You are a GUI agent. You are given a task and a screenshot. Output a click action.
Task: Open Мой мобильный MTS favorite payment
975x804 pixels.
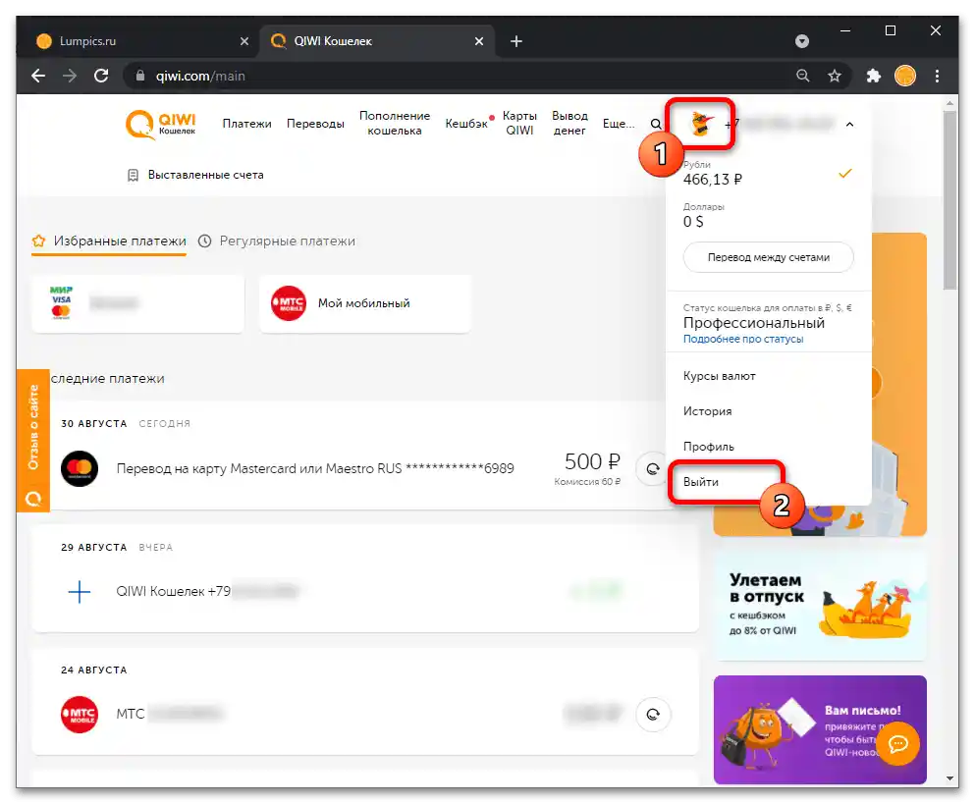point(365,303)
